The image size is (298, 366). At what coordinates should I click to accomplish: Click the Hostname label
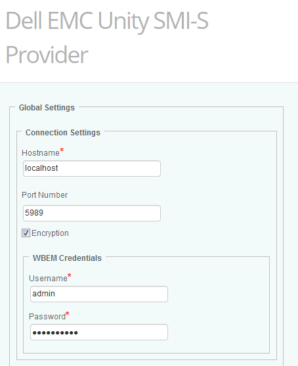41,153
